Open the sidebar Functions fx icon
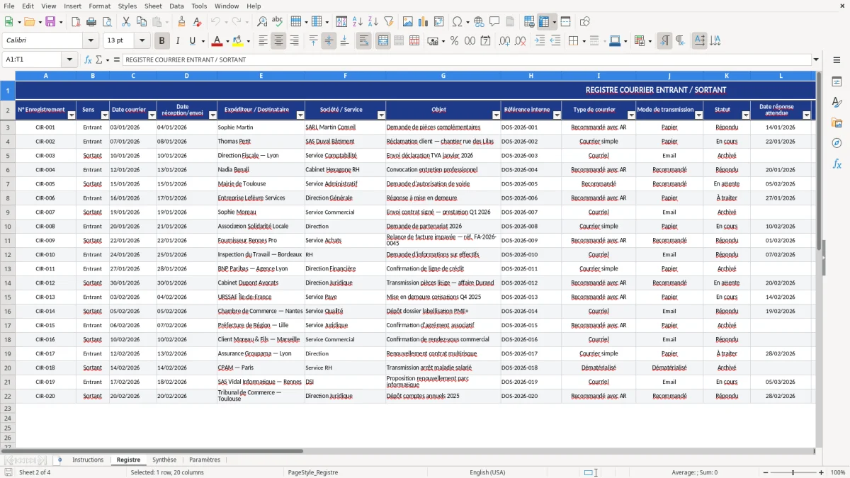Image resolution: width=850 pixels, height=478 pixels. tap(837, 164)
